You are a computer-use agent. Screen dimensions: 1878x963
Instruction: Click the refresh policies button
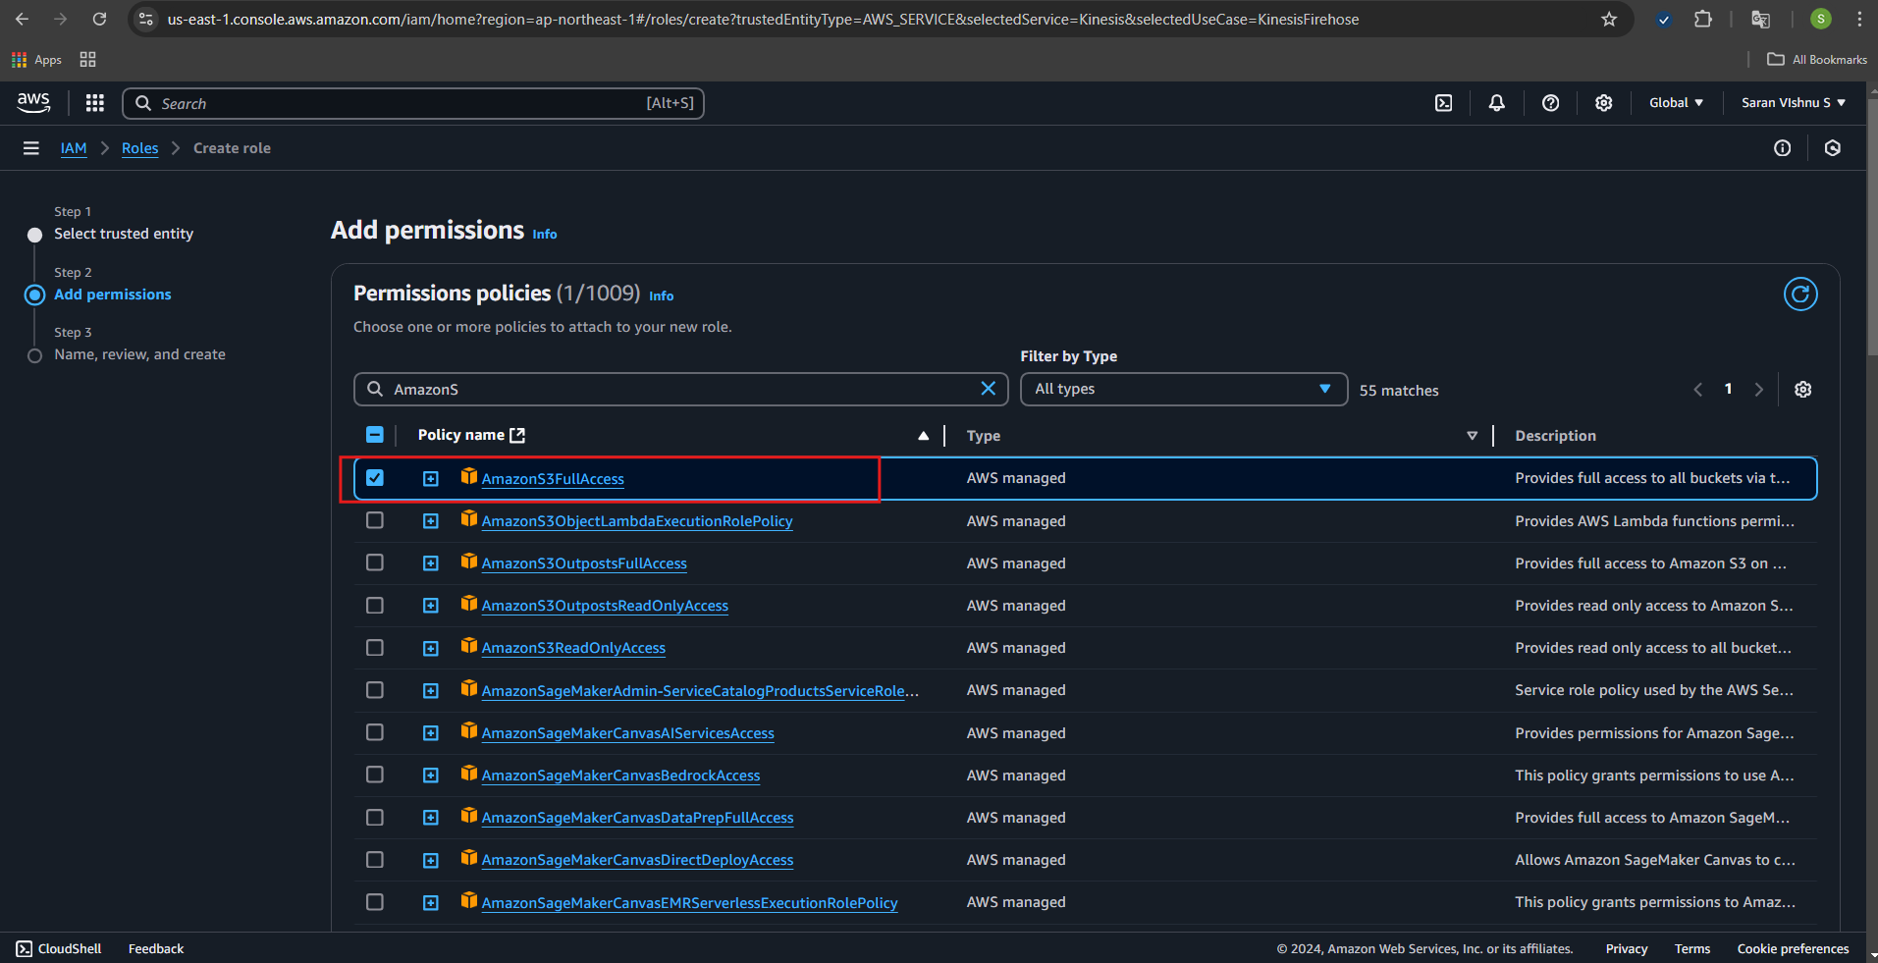[1799, 294]
